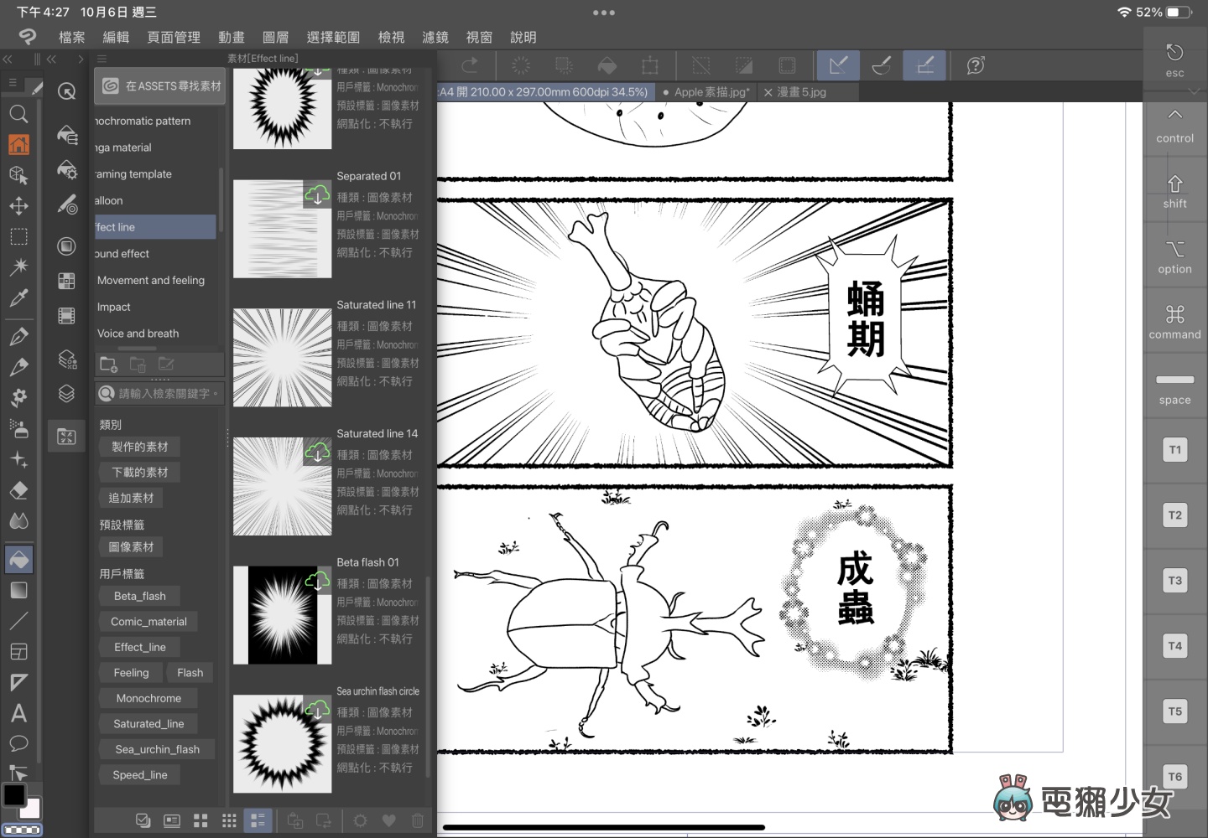Open the Brush Size palette icon

pyautogui.click(x=66, y=204)
